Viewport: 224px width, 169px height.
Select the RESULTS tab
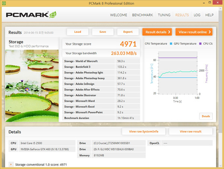(182, 15)
